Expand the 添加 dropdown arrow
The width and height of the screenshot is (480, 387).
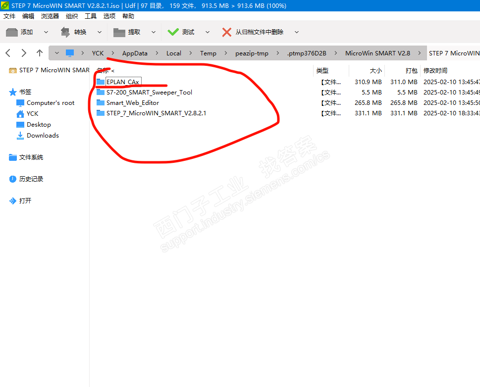46,32
